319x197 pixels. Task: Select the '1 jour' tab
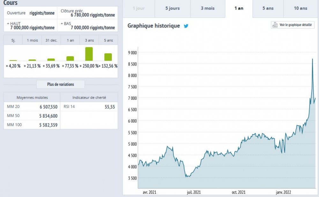pos(139,8)
